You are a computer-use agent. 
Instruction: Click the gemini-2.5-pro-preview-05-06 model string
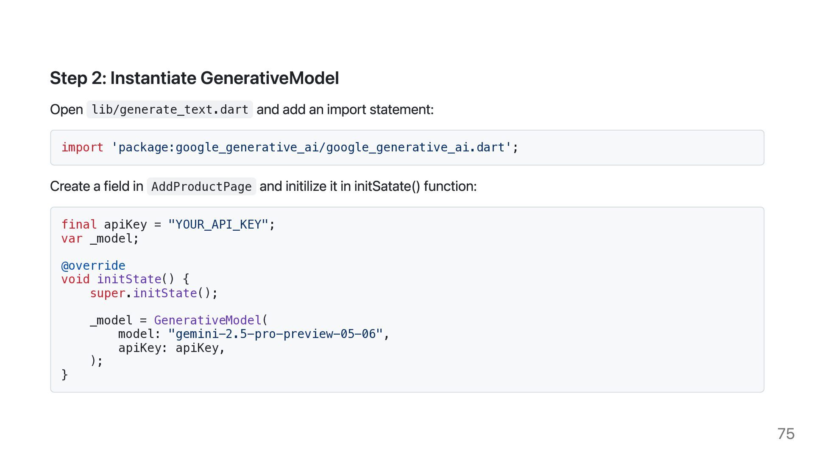[275, 334]
